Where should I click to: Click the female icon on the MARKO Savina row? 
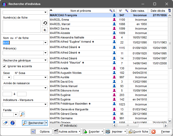pyautogui.click(x=114, y=29)
